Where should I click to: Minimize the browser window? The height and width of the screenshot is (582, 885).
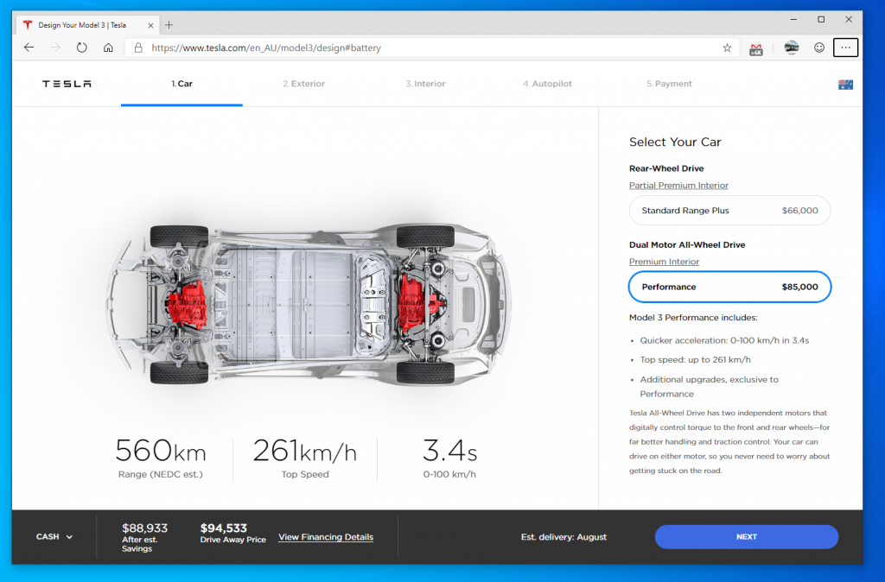(793, 19)
